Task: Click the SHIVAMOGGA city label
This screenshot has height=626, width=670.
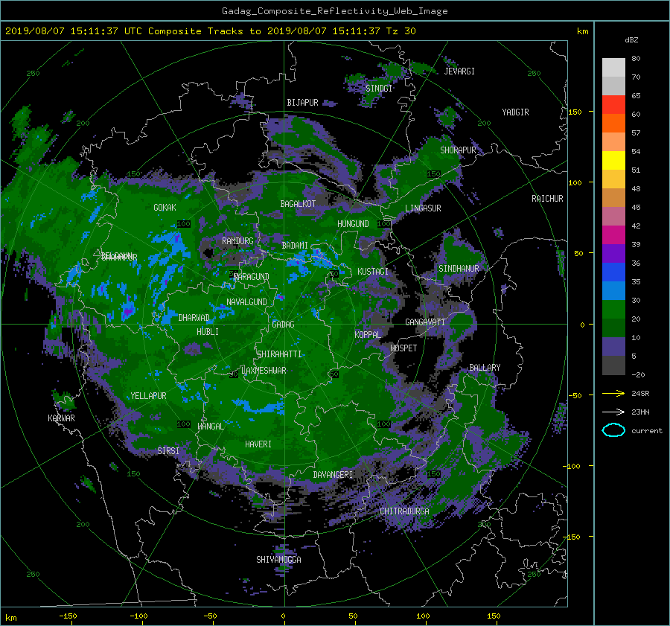Action: 278,559
